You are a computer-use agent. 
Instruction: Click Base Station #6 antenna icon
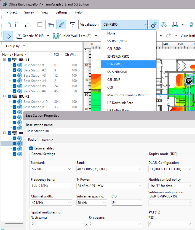(20, 91)
